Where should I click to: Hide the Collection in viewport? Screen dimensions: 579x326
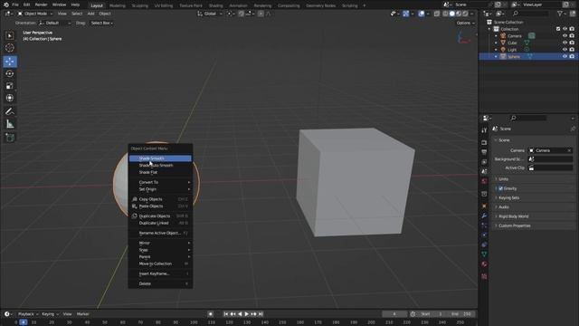pos(565,29)
